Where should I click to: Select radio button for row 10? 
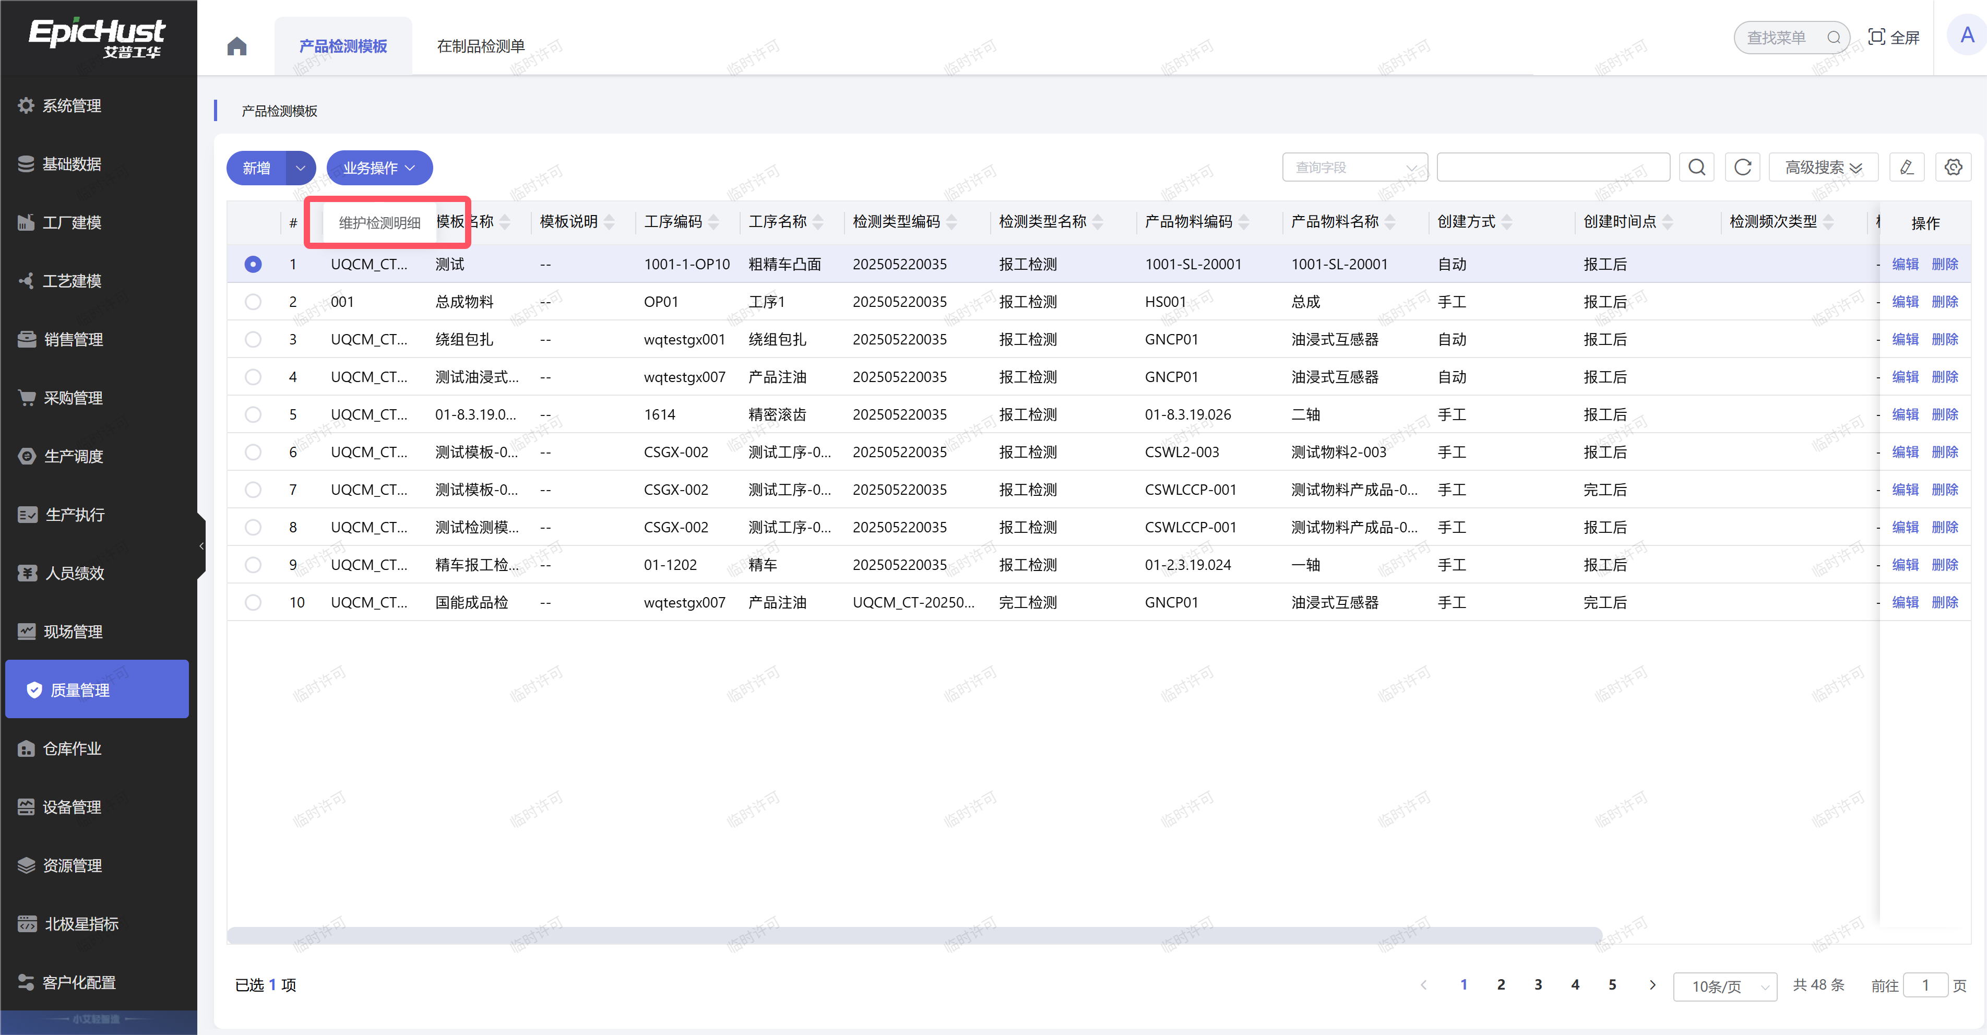pos(253,602)
